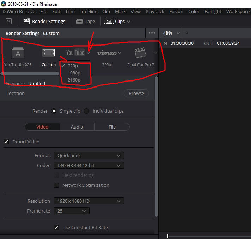251x239 pixels.
Task: Click the Browse button for Location
Action: pos(136,93)
